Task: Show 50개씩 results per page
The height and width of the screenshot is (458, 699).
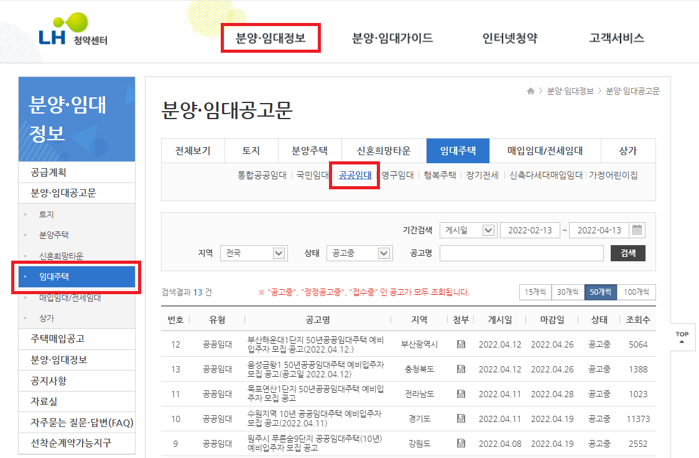Action: pos(601,292)
